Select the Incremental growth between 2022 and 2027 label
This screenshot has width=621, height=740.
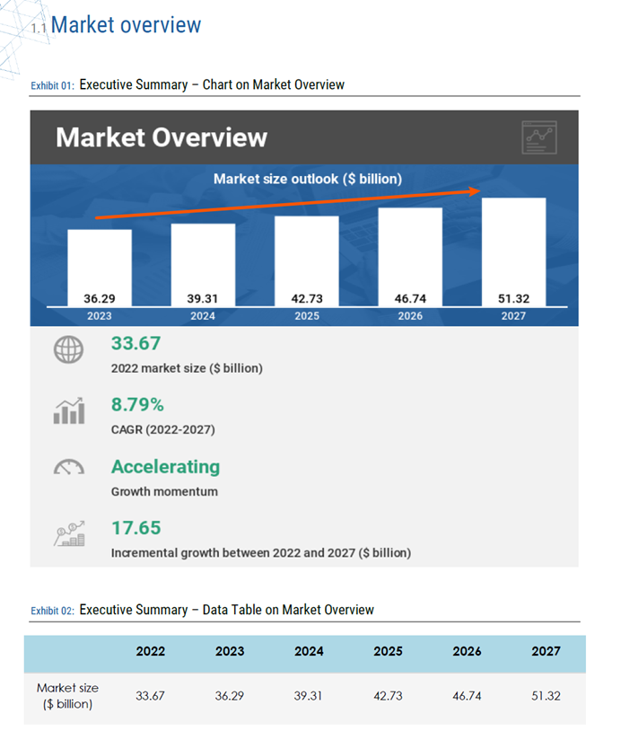point(261,552)
